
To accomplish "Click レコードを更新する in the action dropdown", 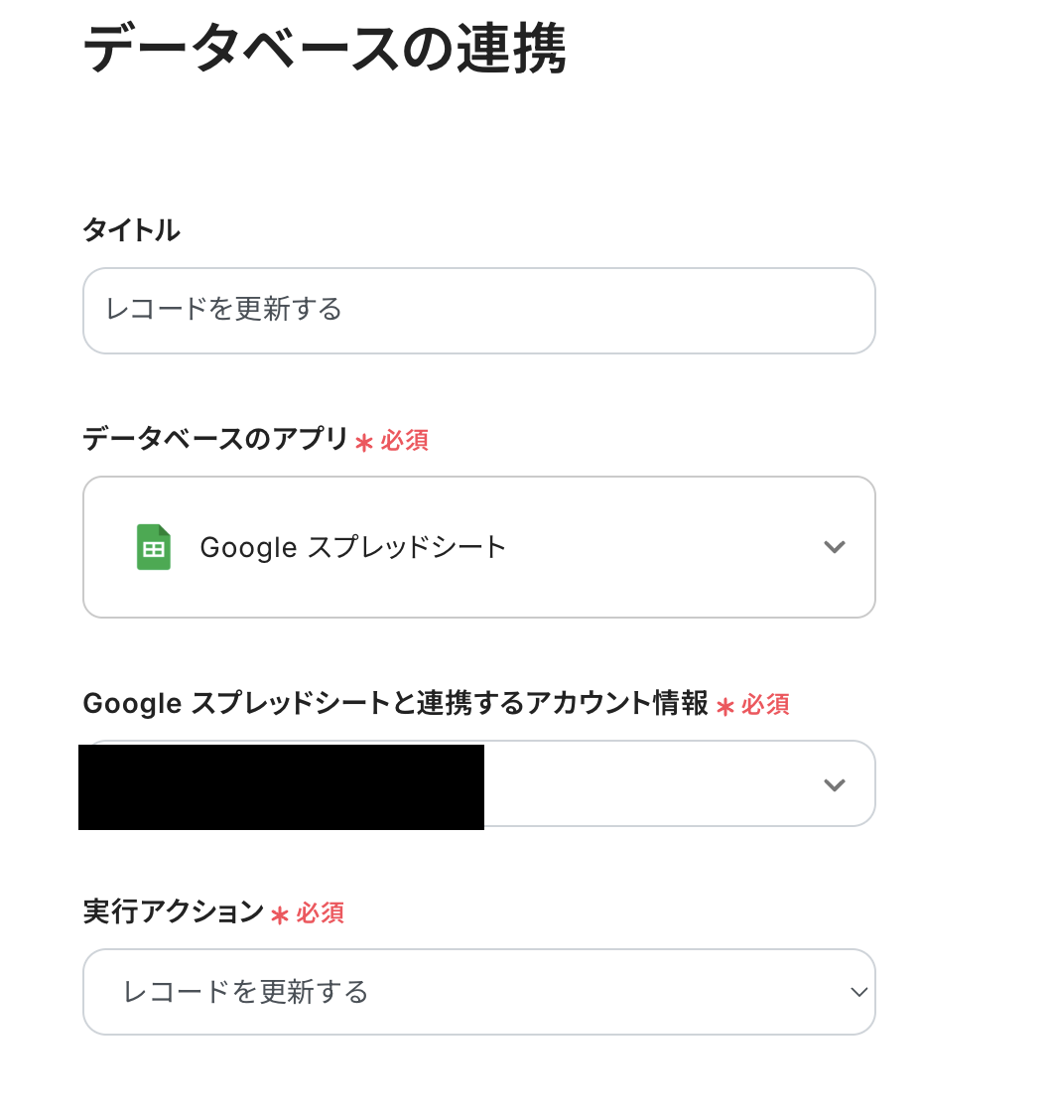I will point(245,992).
